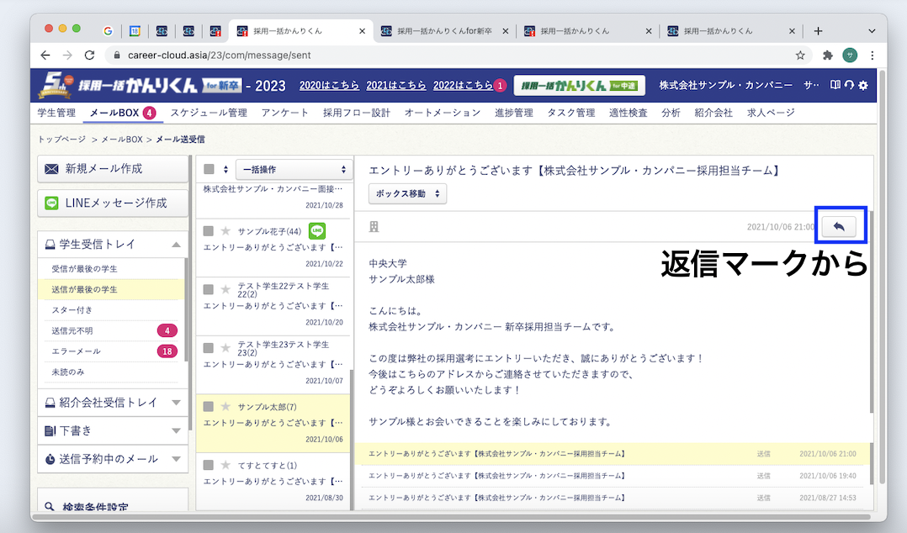Click the address bar URL field

point(451,55)
